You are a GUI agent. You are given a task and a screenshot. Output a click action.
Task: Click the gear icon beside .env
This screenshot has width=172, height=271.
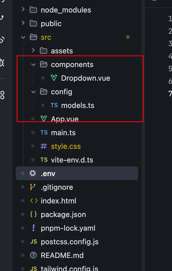tap(33, 173)
